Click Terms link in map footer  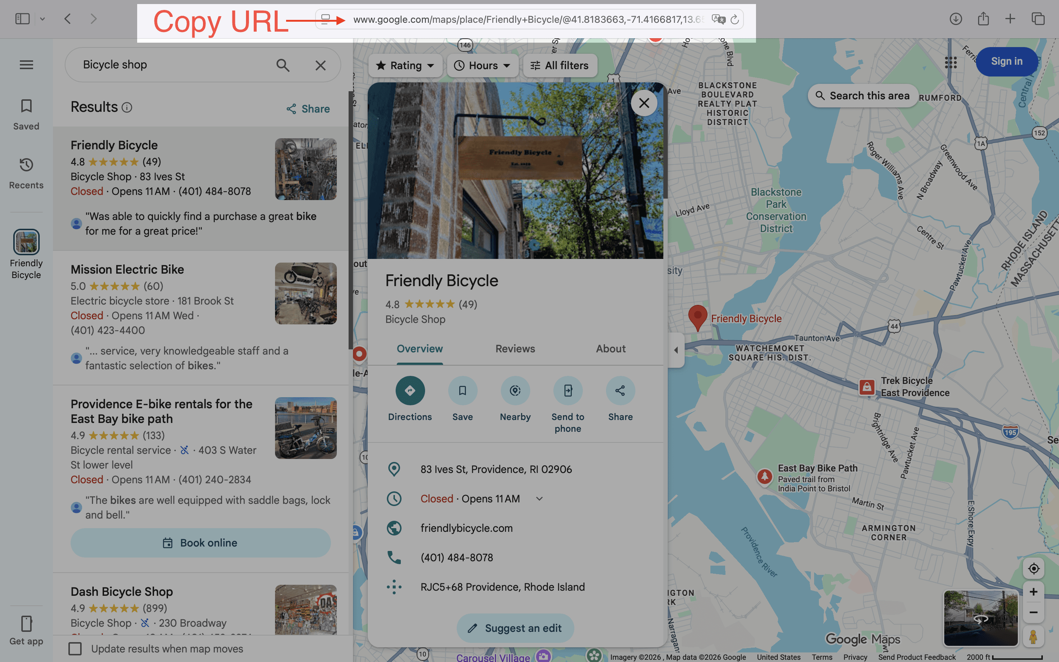pos(822,657)
